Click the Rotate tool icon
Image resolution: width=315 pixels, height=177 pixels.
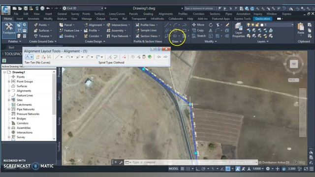(211, 25)
